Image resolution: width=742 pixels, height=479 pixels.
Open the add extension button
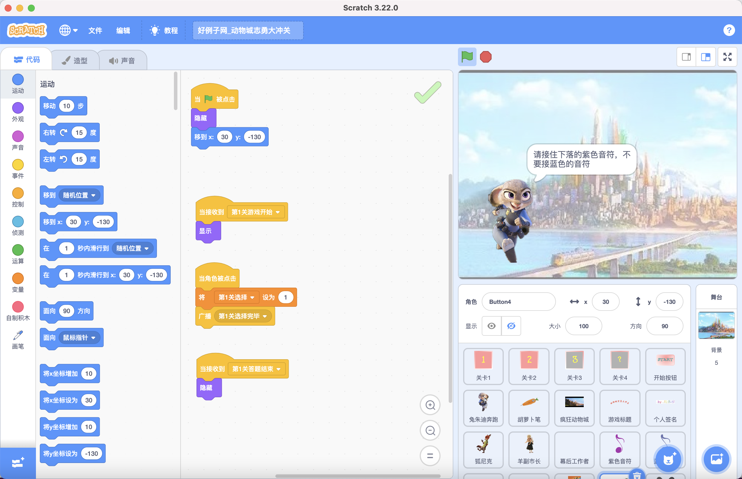coord(18,463)
